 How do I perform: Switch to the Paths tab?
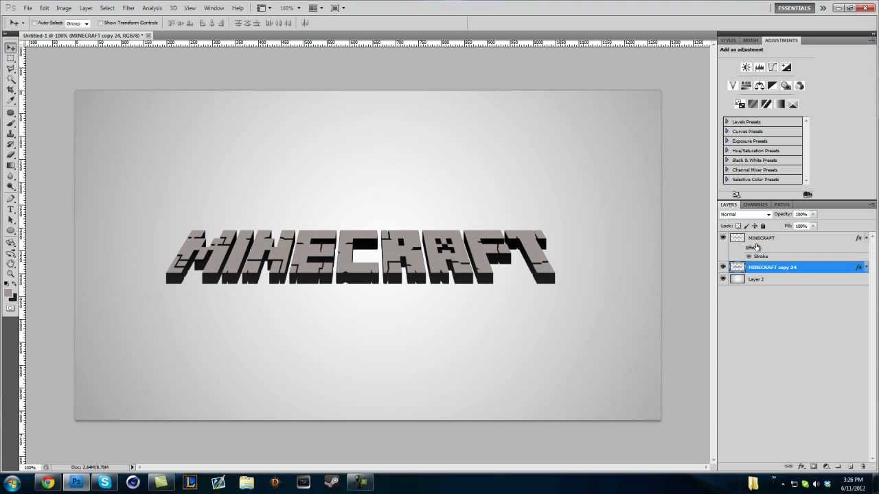coord(781,204)
